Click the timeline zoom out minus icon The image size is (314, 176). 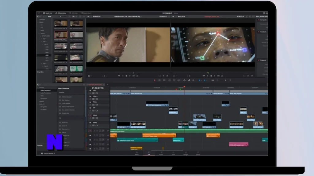(x=217, y=80)
